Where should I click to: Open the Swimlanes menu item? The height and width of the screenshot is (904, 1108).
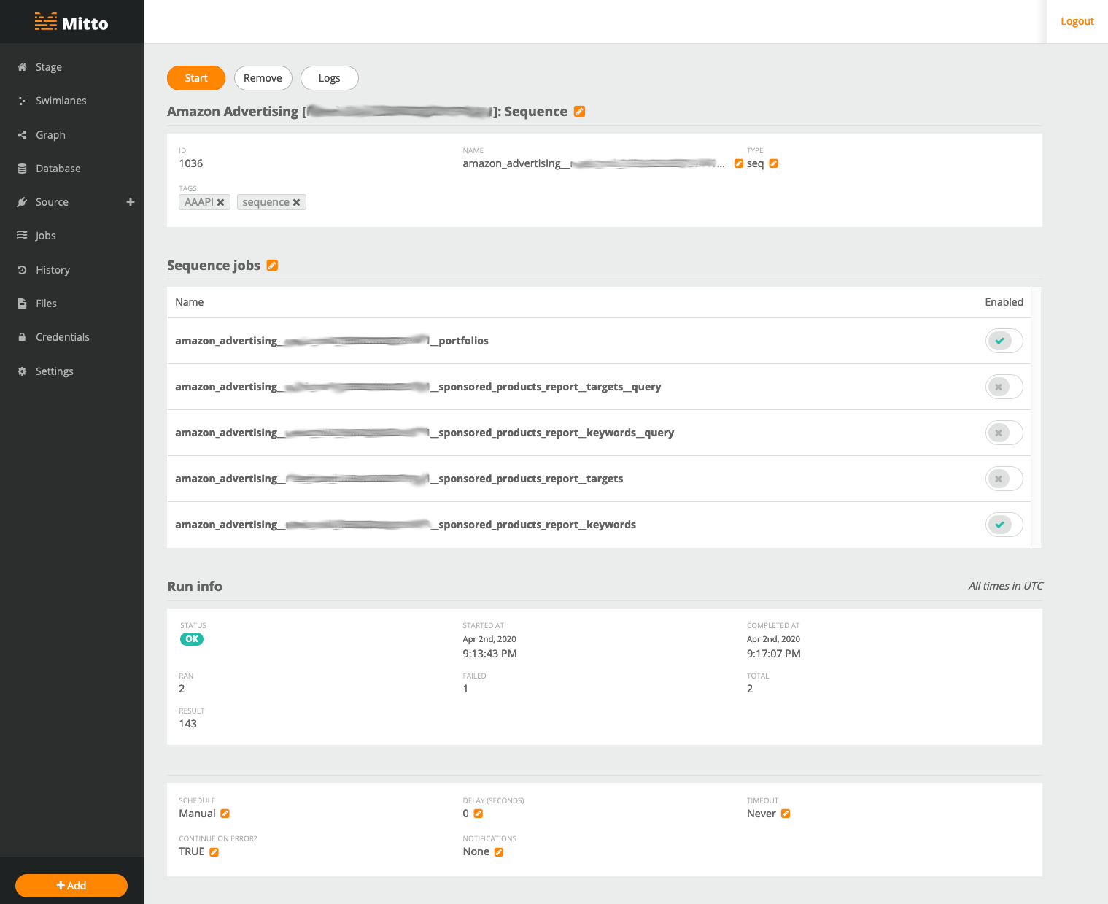coord(61,101)
